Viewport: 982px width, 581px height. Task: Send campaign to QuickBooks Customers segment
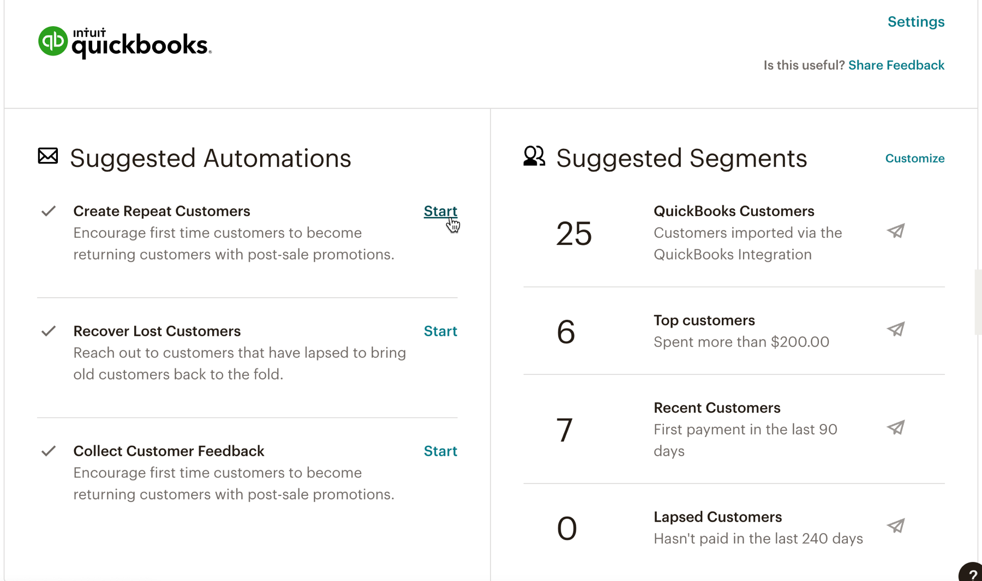click(896, 231)
